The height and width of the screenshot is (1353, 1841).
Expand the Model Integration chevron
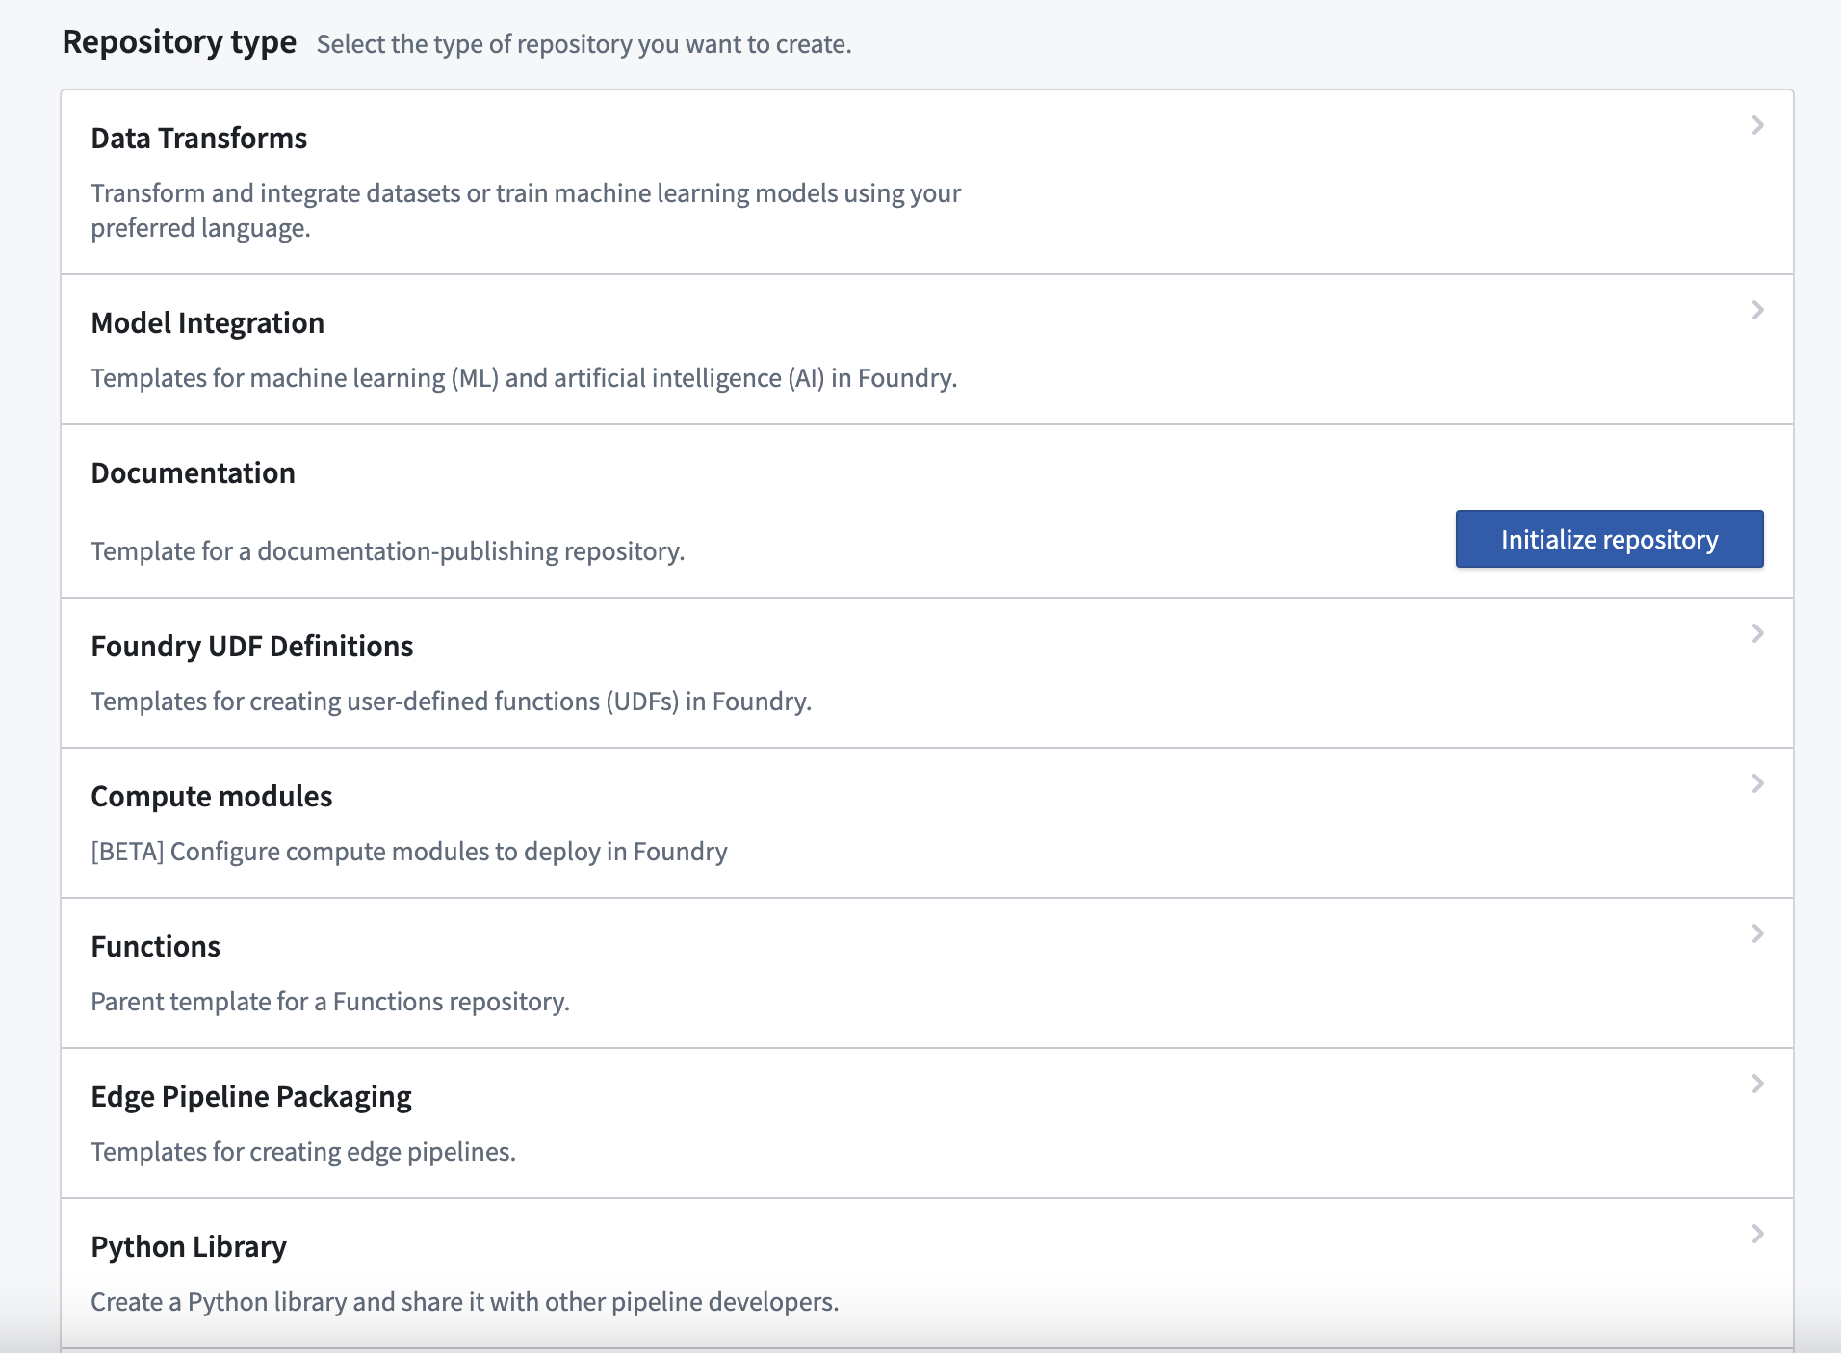pyautogui.click(x=1757, y=310)
